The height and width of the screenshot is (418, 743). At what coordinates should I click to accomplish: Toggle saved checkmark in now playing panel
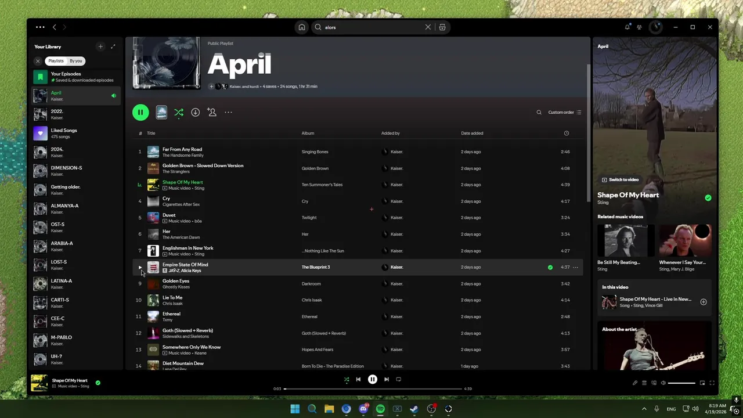[x=708, y=198]
